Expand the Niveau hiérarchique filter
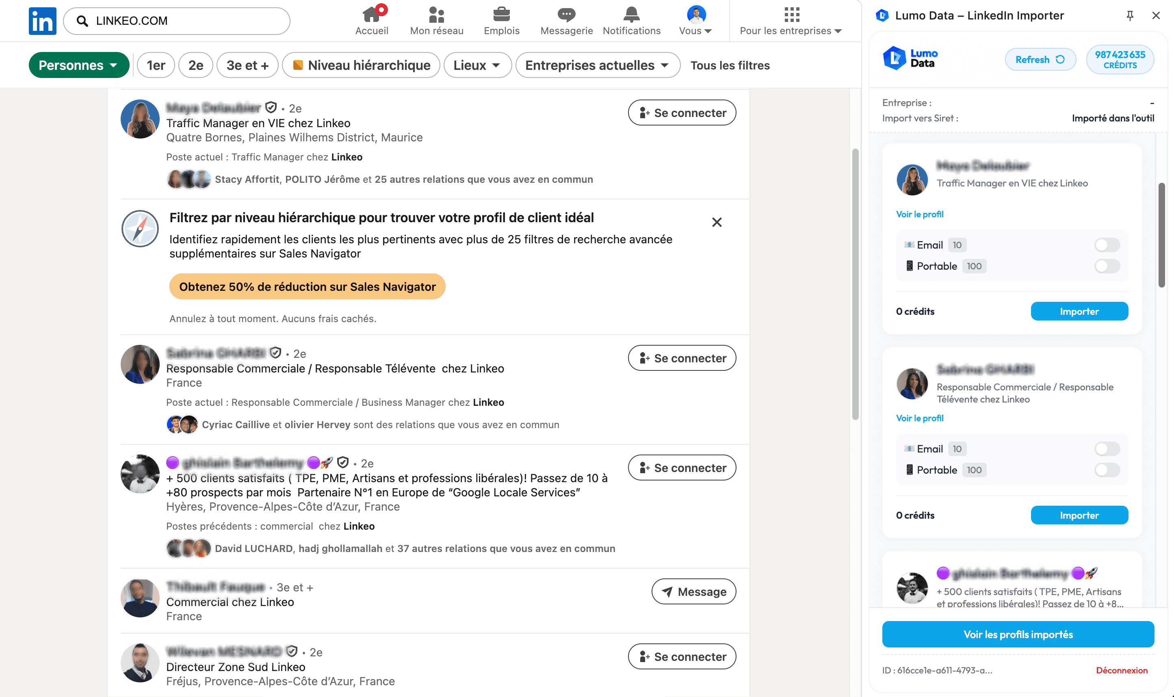 (361, 65)
